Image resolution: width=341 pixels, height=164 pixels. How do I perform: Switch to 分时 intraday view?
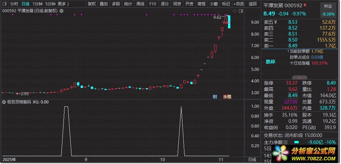pos(14,4)
